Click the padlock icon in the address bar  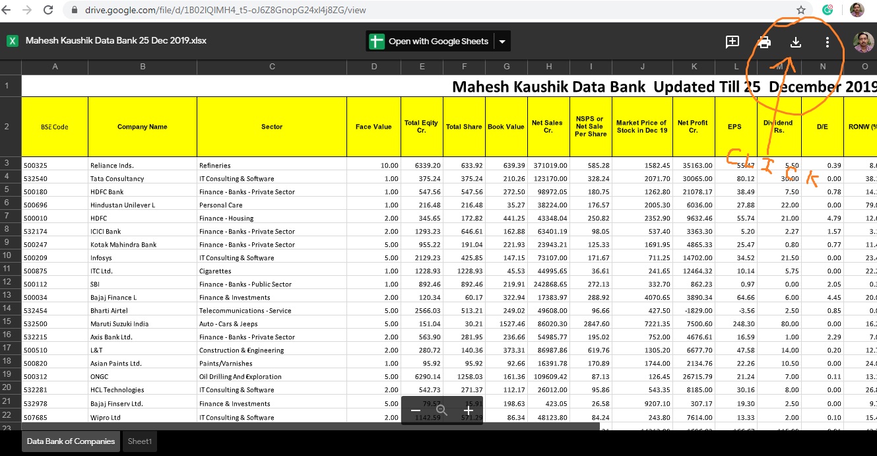(x=76, y=11)
